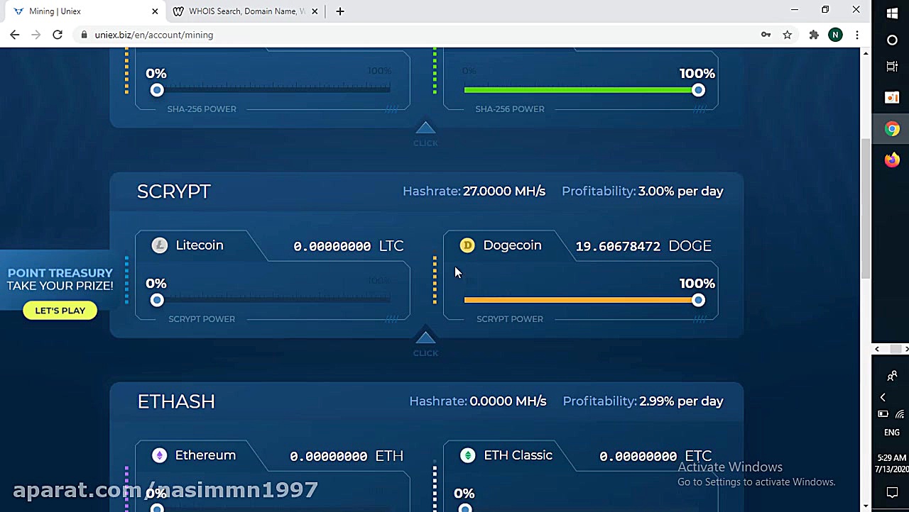Reload the Uniex mining page
The width and height of the screenshot is (909, 512).
[x=58, y=35]
